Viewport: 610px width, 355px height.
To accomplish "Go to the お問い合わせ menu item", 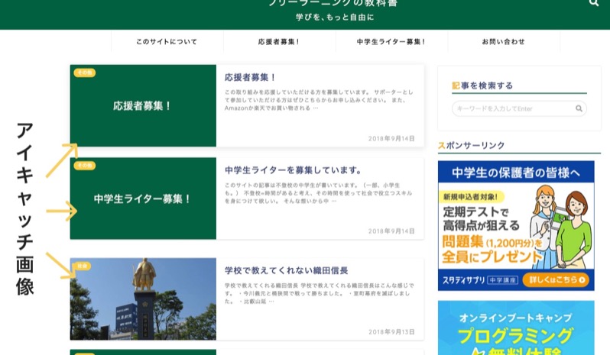I will tap(504, 41).
